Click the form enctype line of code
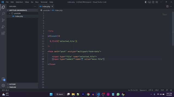The width and height of the screenshot is (174, 97). tap(74, 51)
